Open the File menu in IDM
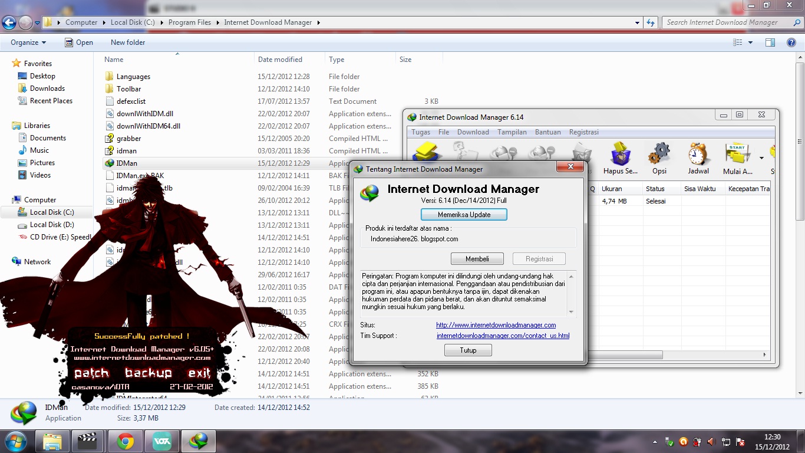 click(x=444, y=132)
